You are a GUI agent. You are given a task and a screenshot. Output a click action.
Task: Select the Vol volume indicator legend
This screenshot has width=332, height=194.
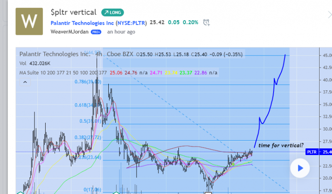(34, 64)
